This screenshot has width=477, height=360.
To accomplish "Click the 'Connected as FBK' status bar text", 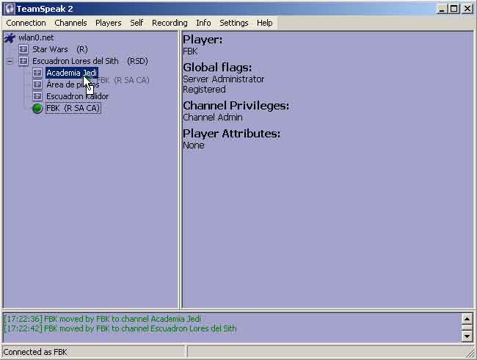I will pyautogui.click(x=35, y=352).
